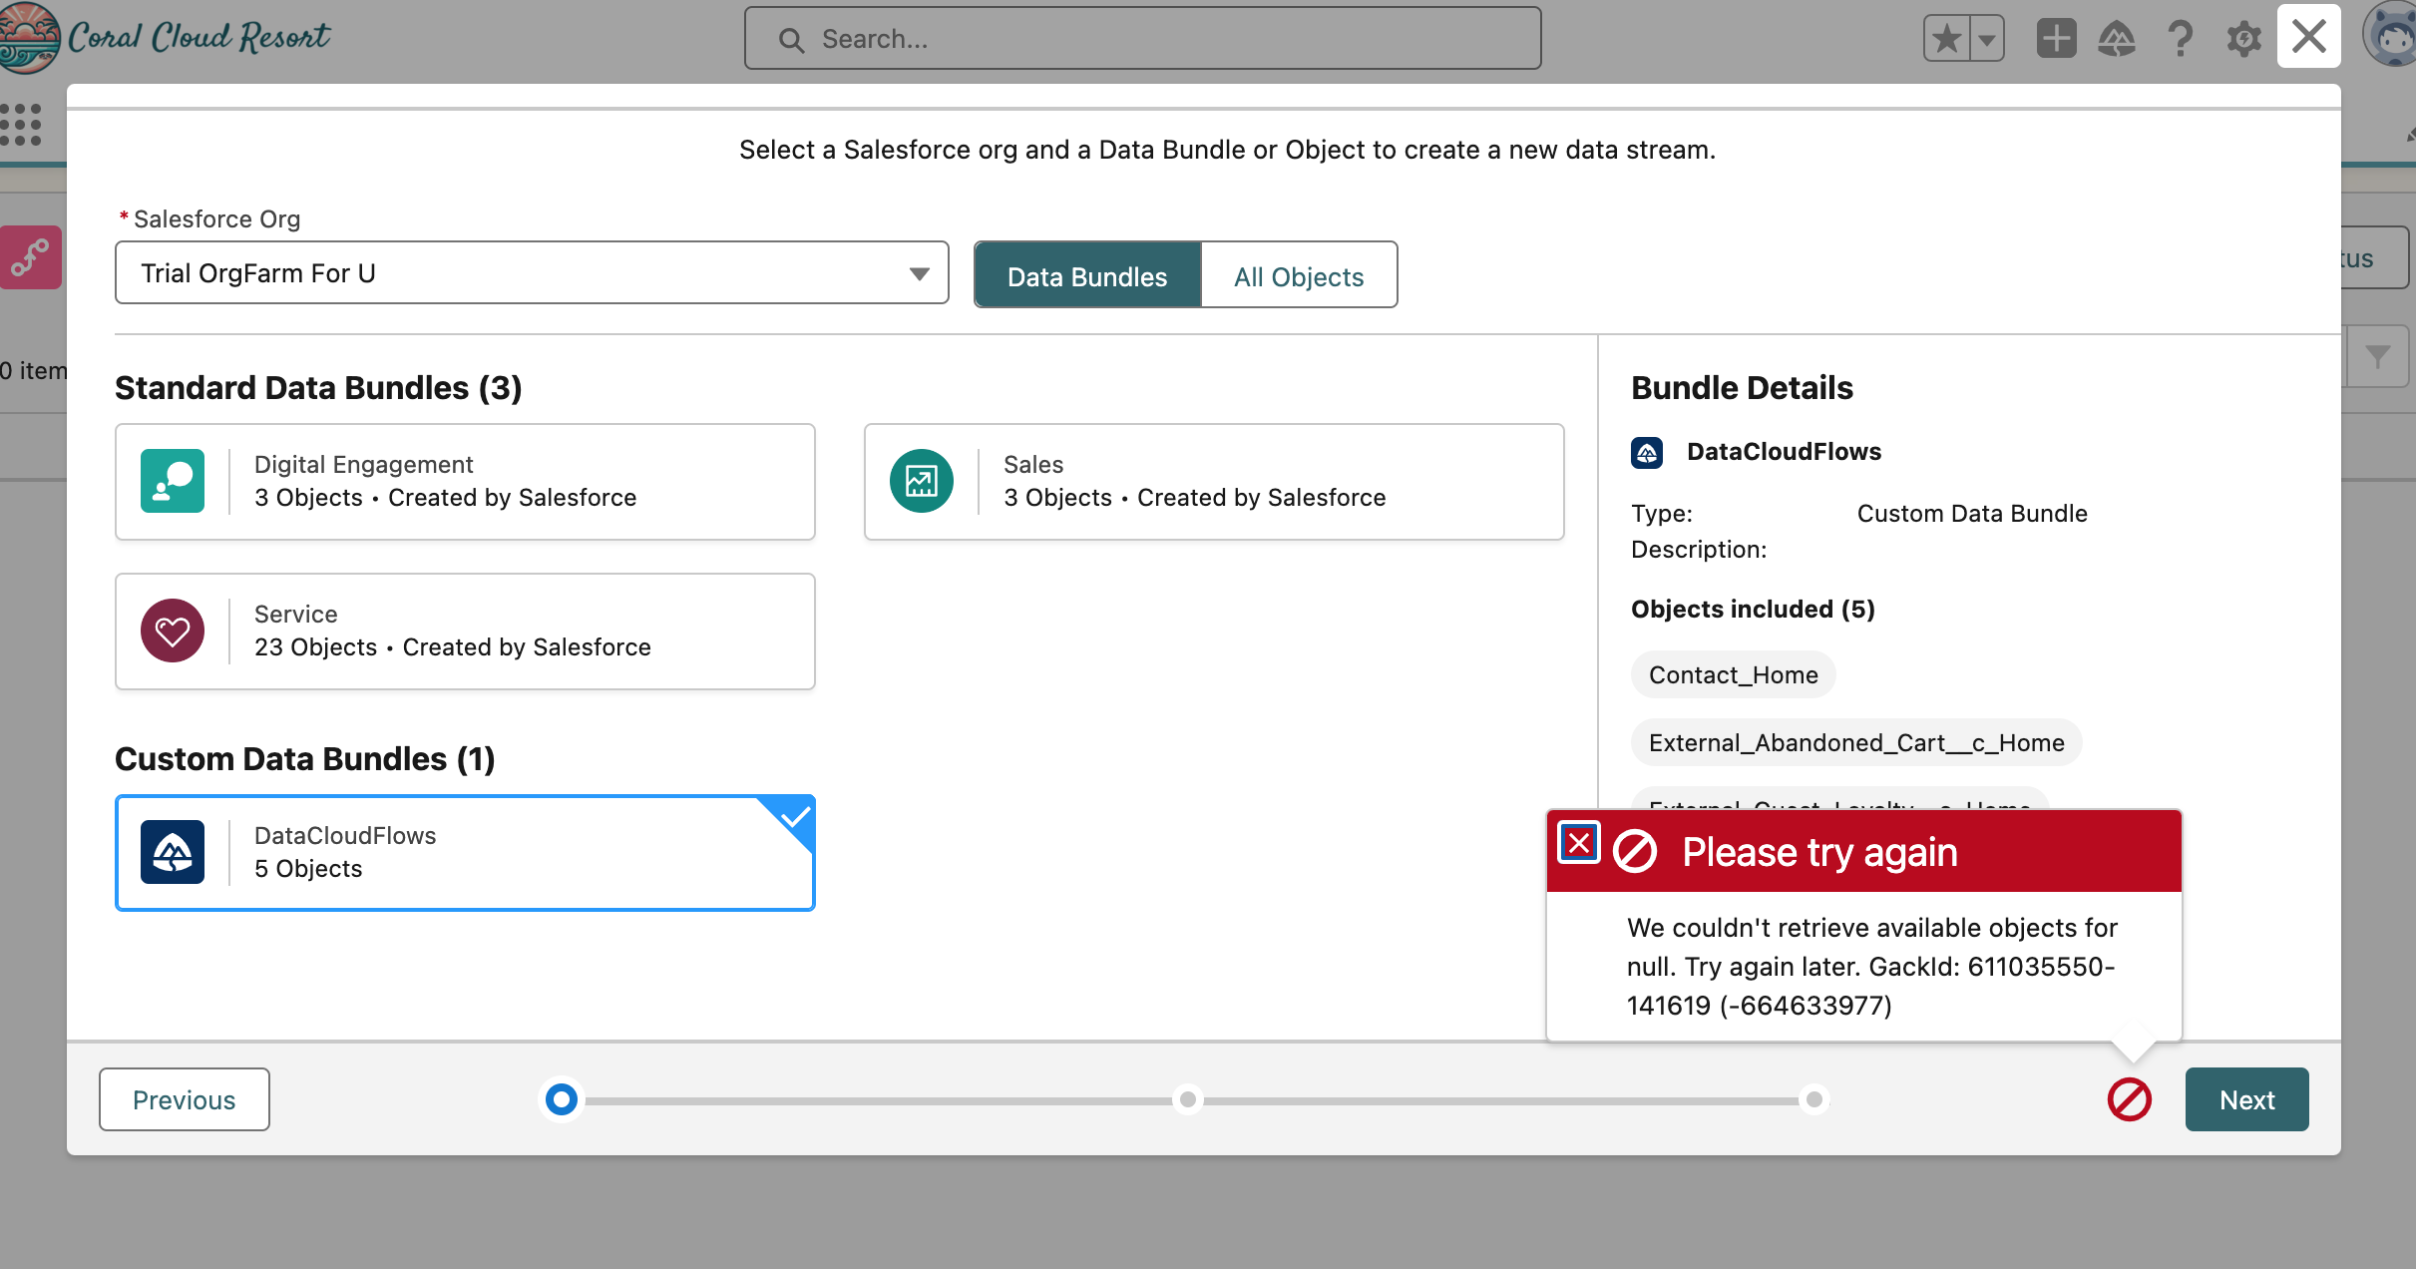The image size is (2416, 1269).
Task: Click the Sales bundle chart icon
Action: [x=921, y=481]
